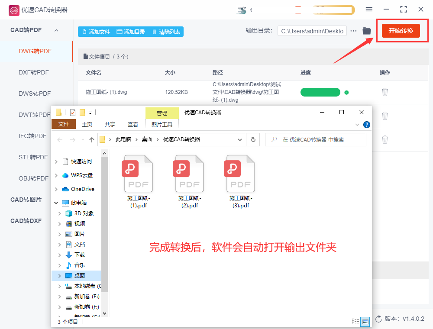Open the CAD转DXF sidebar section
This screenshot has height=329, width=433.
(26, 221)
